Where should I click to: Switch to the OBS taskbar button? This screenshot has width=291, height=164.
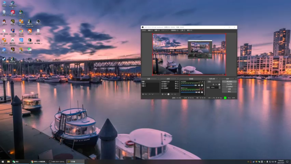(x=57, y=161)
